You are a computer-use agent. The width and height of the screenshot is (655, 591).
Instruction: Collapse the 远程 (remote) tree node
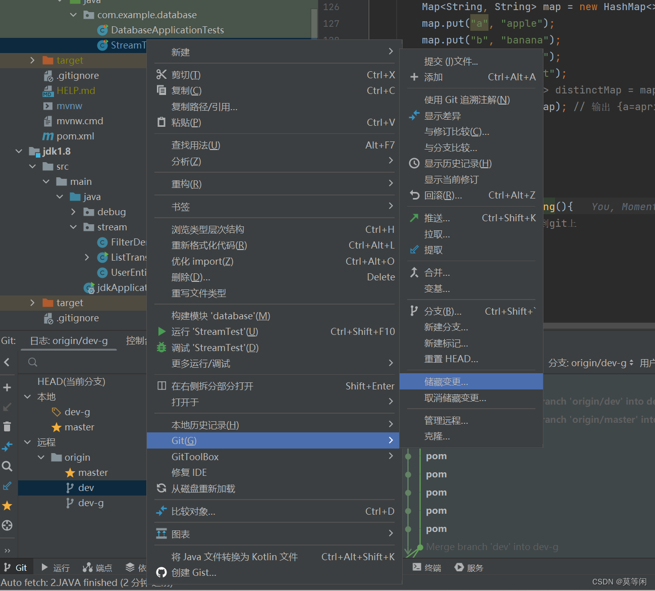click(27, 442)
